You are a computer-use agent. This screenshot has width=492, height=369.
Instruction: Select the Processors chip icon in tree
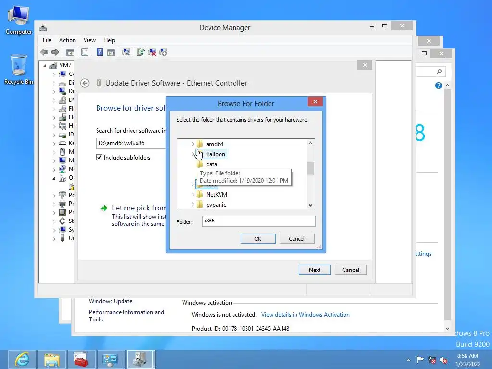coord(62,212)
